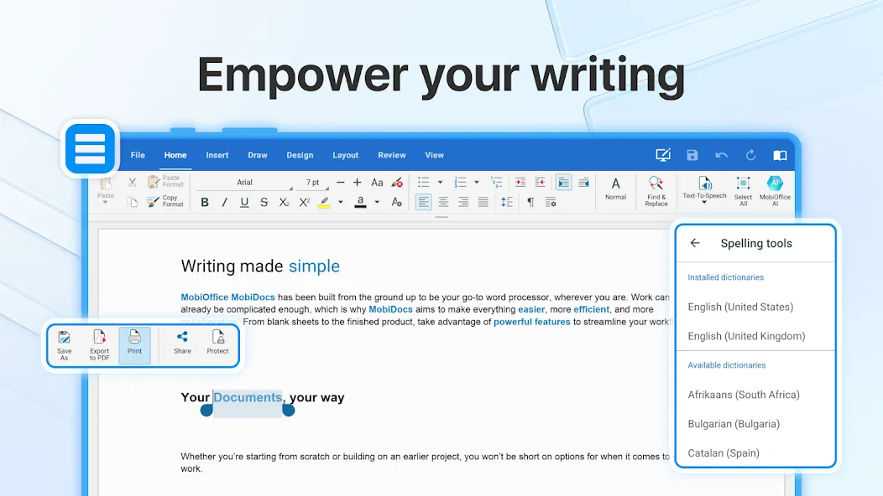Open Find & Replace

[x=656, y=191]
